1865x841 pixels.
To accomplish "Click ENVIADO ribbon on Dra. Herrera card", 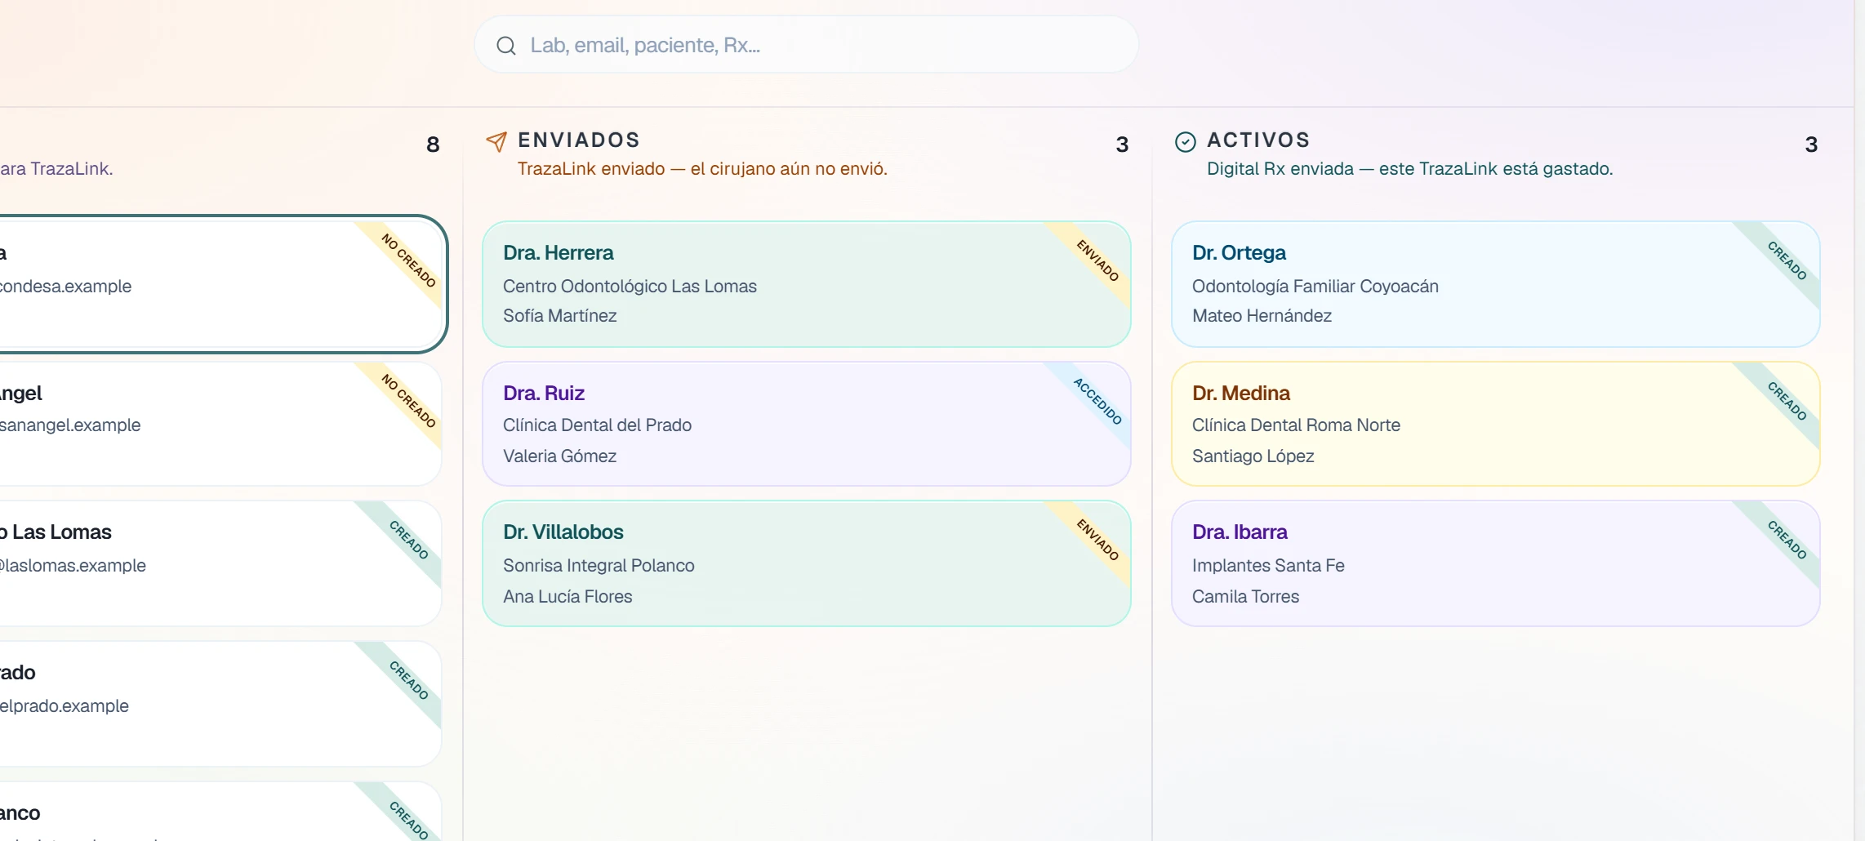I will tap(1097, 260).
